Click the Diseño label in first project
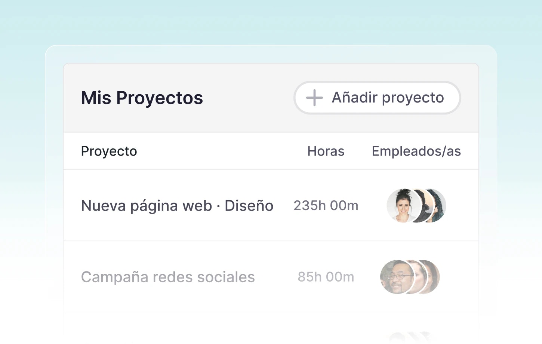Image resolution: width=542 pixels, height=344 pixels. [249, 206]
